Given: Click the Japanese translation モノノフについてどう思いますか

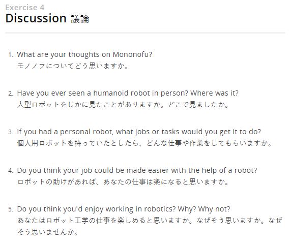Looking at the screenshot, I should 73,66.
